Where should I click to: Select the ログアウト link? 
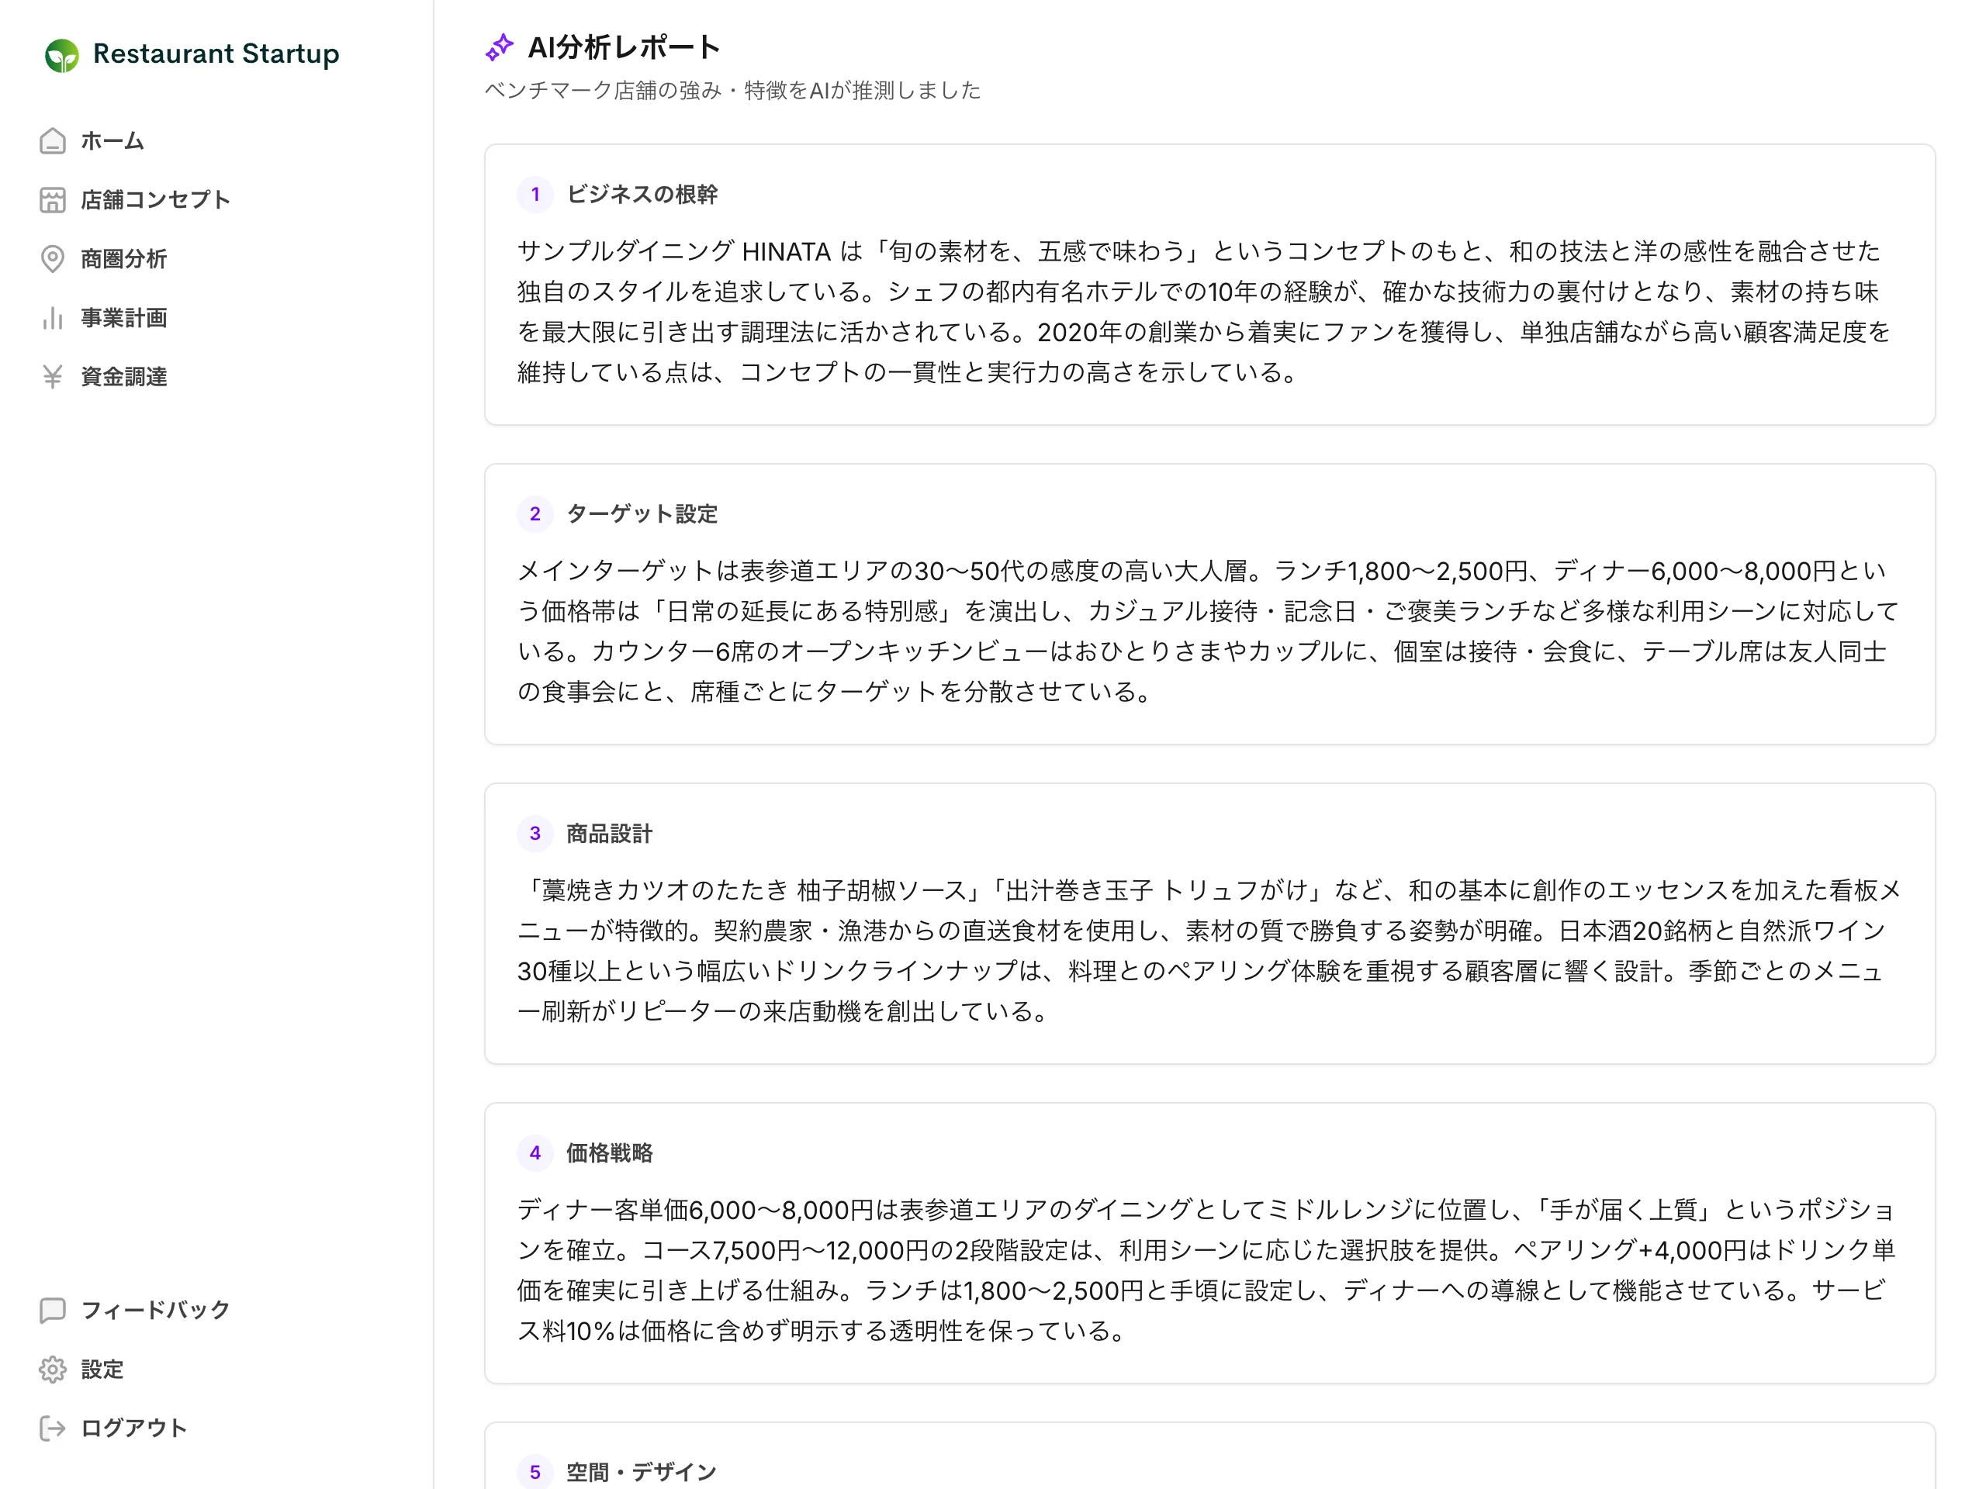[x=133, y=1428]
